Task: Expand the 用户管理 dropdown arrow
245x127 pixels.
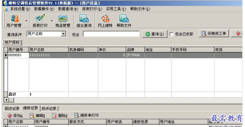Action: point(26,21)
